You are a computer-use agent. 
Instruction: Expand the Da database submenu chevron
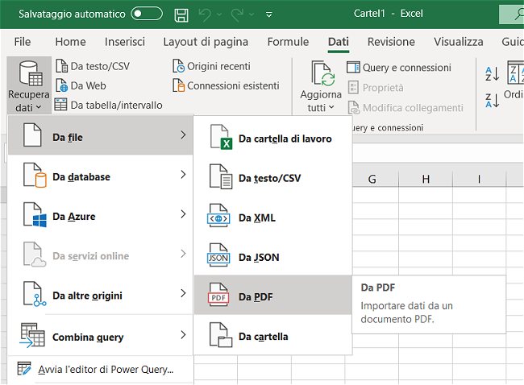coord(183,174)
